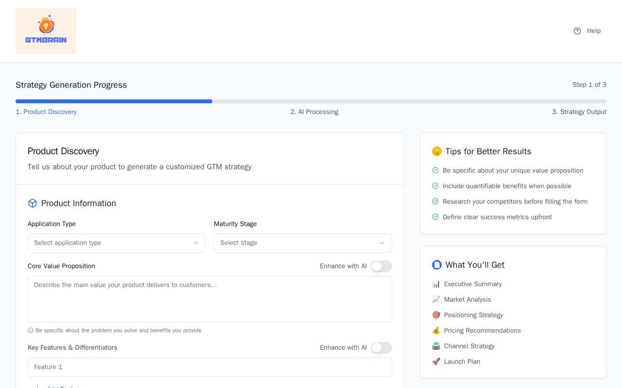Click the money bag icon beside Pricing Recommendations

(436, 330)
